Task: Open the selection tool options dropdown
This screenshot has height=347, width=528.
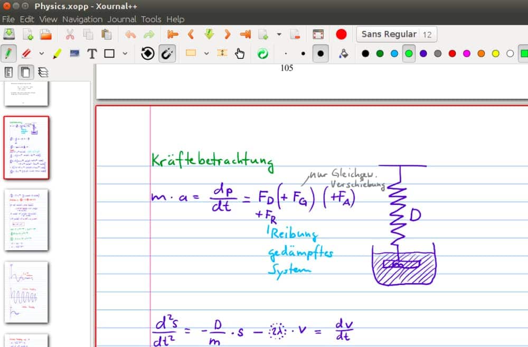Action: point(206,53)
